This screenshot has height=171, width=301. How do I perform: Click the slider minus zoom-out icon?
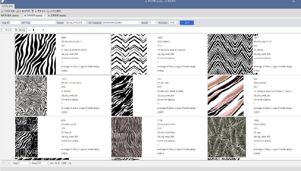[x=29, y=30]
